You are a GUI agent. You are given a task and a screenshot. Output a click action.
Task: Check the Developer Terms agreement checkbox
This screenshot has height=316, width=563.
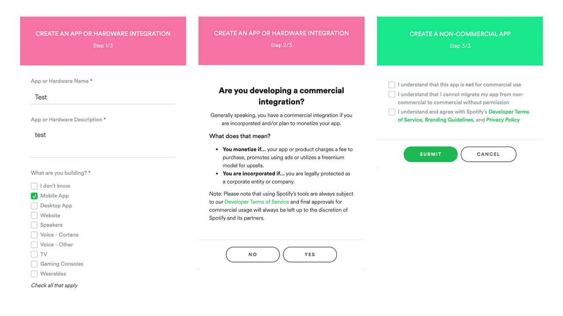pyautogui.click(x=391, y=111)
